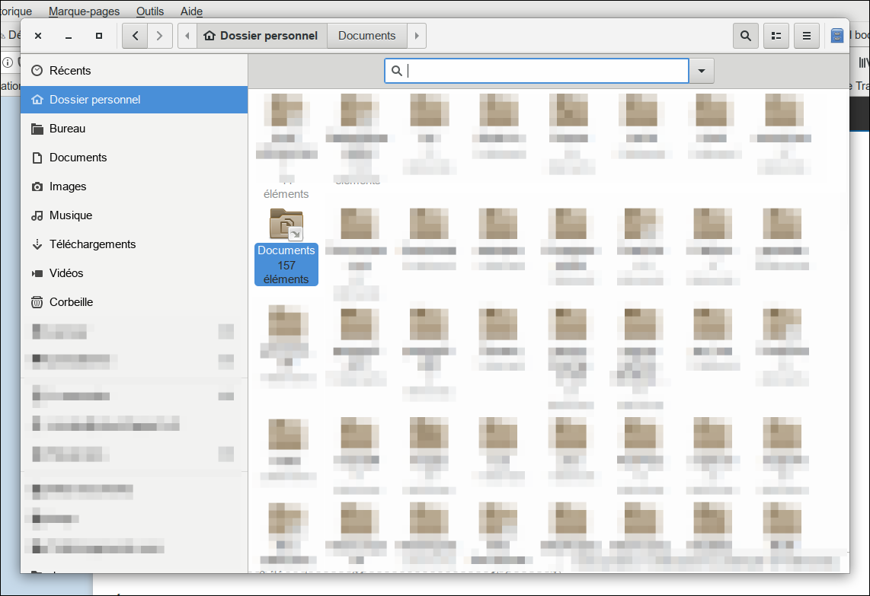Expand the search filter dropdown arrow
Viewport: 870px width, 596px height.
click(x=702, y=71)
